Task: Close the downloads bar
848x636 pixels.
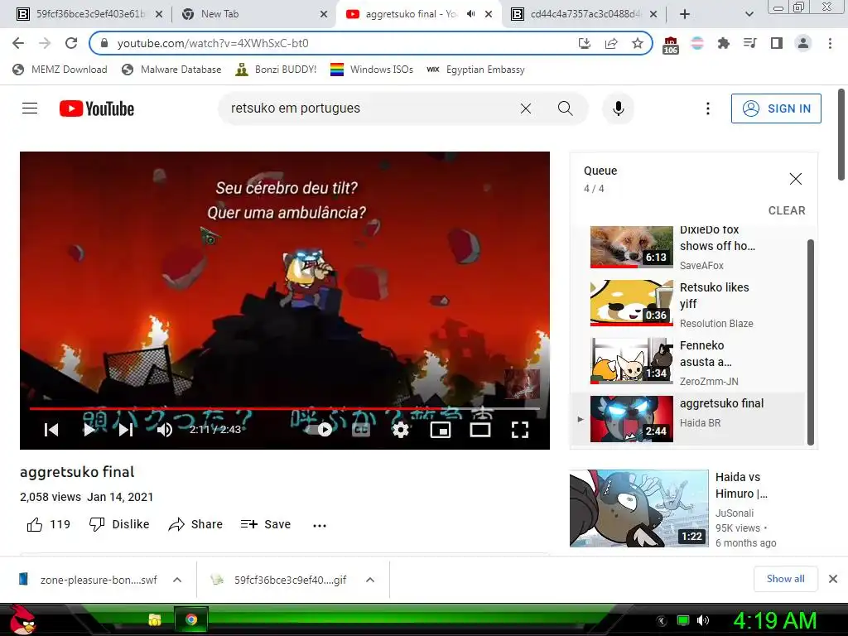Action: point(833,579)
